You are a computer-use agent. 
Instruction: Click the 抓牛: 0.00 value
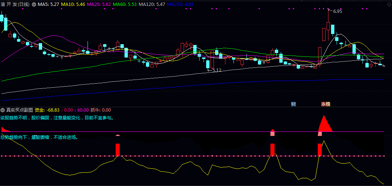coord(101,110)
